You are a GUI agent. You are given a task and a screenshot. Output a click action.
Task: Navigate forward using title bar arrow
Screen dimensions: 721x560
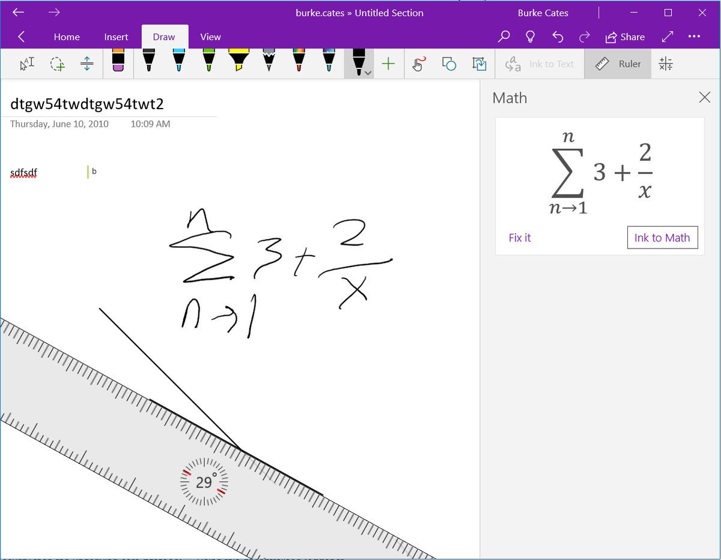coord(54,13)
